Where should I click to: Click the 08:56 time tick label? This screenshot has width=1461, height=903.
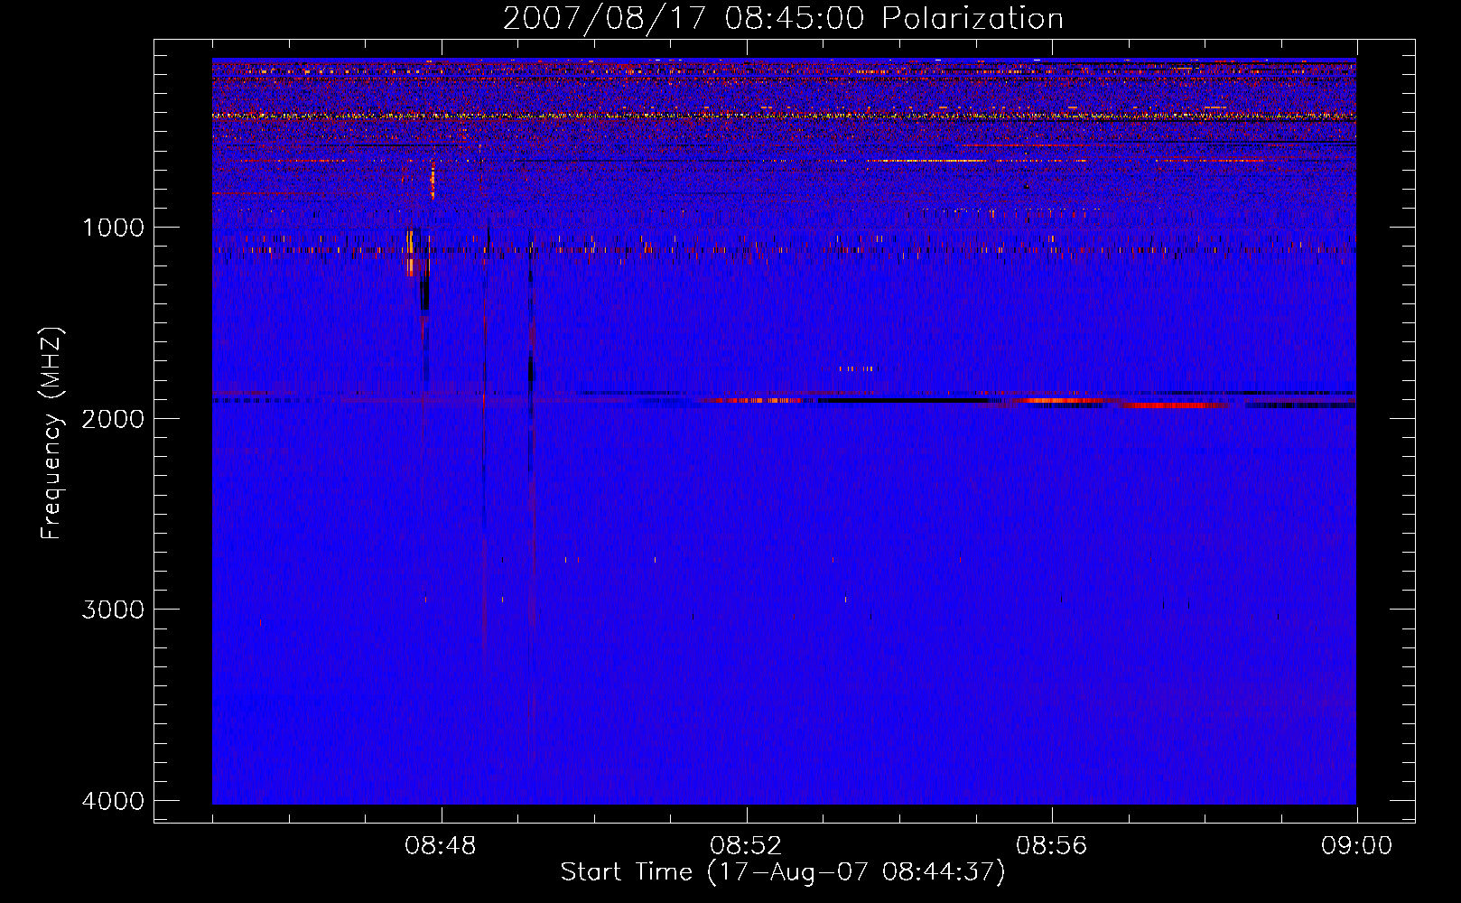(x=1052, y=846)
